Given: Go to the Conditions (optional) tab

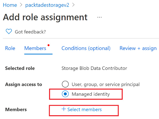Looking at the screenshot, I should tap(86, 48).
